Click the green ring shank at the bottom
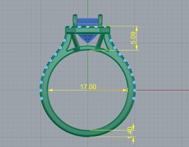This screenshot has height=147, width=189. click(x=88, y=133)
